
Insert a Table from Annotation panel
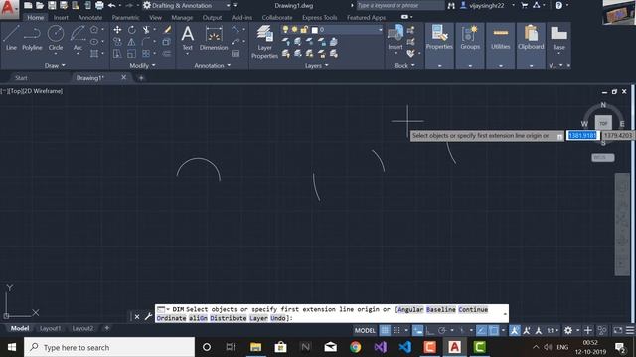click(x=236, y=53)
